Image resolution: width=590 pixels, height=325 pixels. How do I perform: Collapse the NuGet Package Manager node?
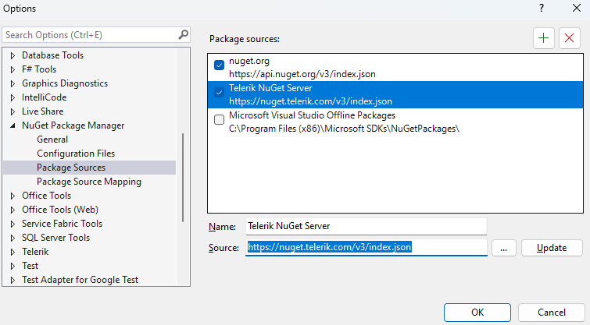[x=13, y=125]
